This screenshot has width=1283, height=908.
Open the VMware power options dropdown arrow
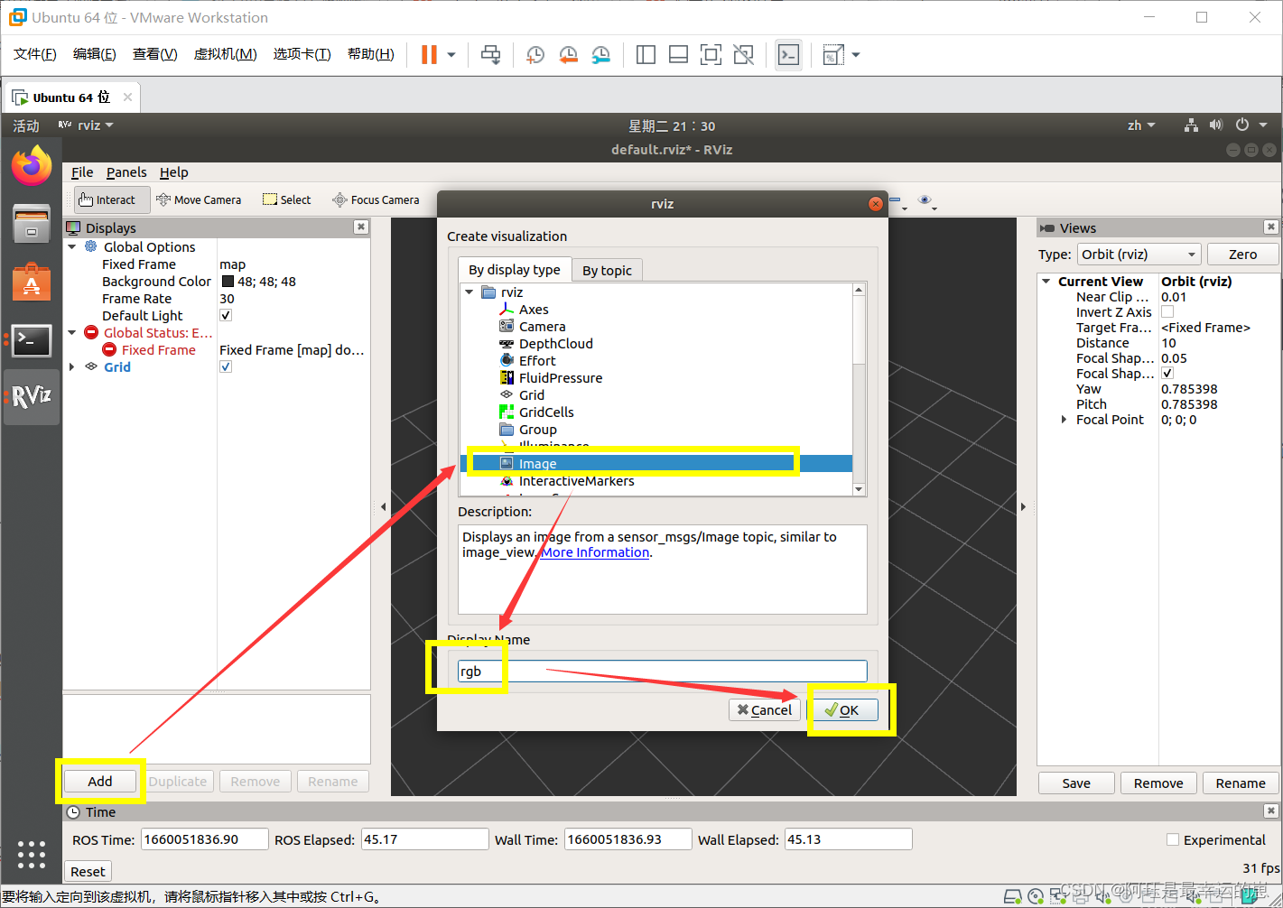coord(451,55)
